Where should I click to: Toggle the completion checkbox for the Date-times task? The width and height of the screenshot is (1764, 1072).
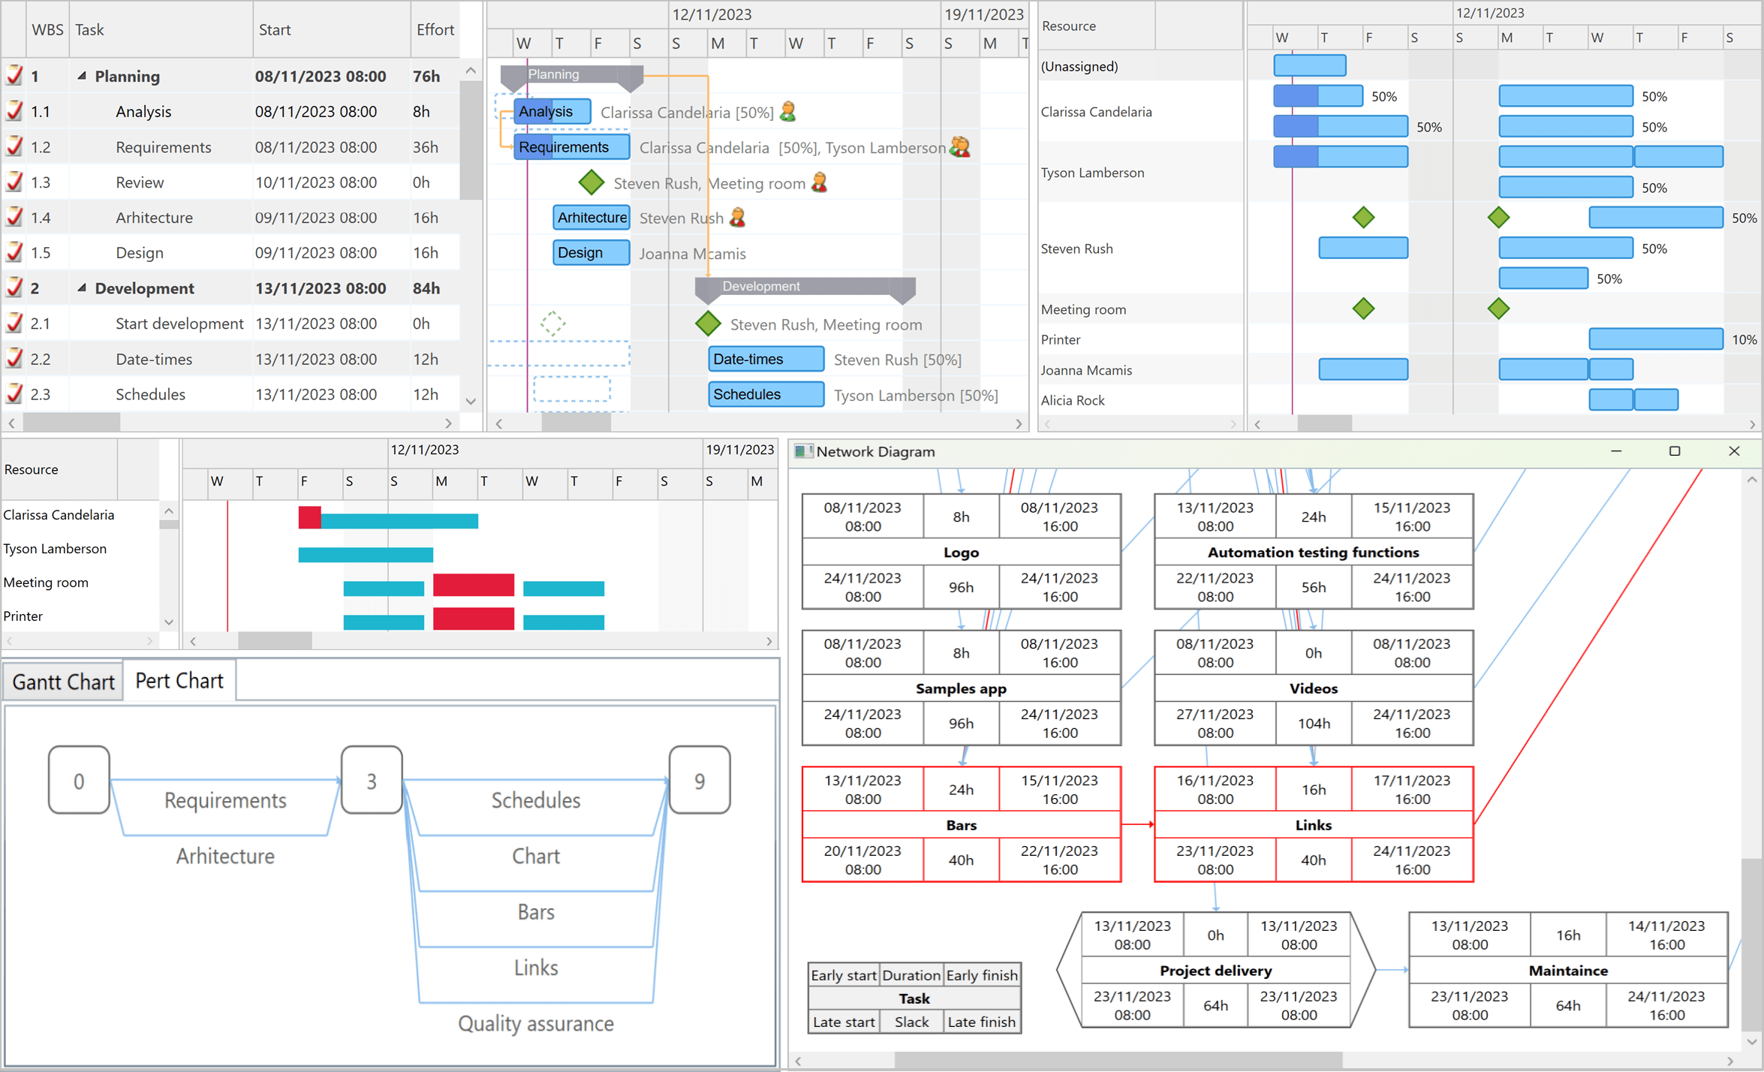point(14,359)
